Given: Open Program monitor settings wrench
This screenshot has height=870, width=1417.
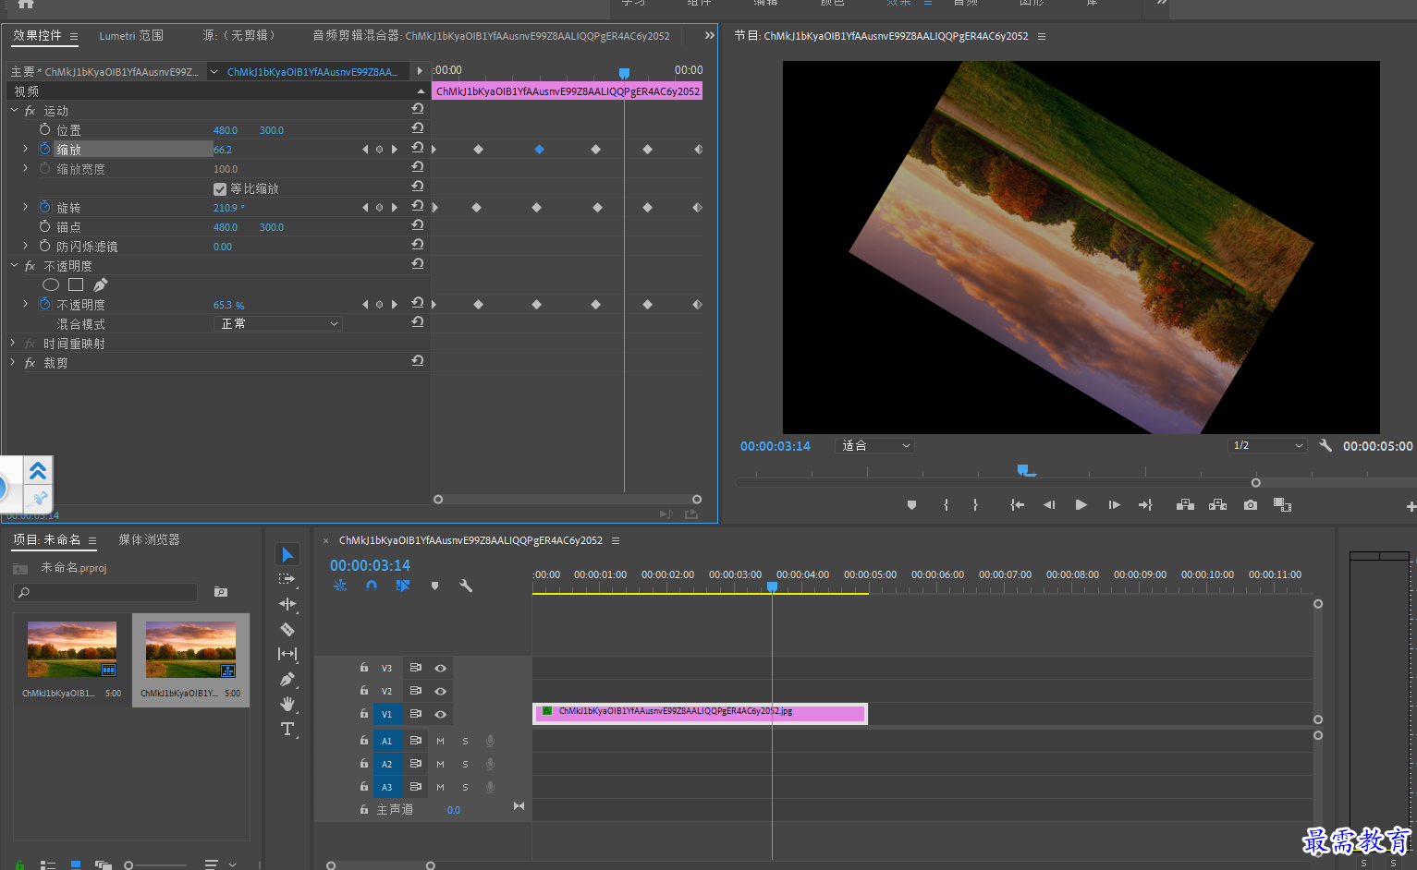Looking at the screenshot, I should 1325,445.
